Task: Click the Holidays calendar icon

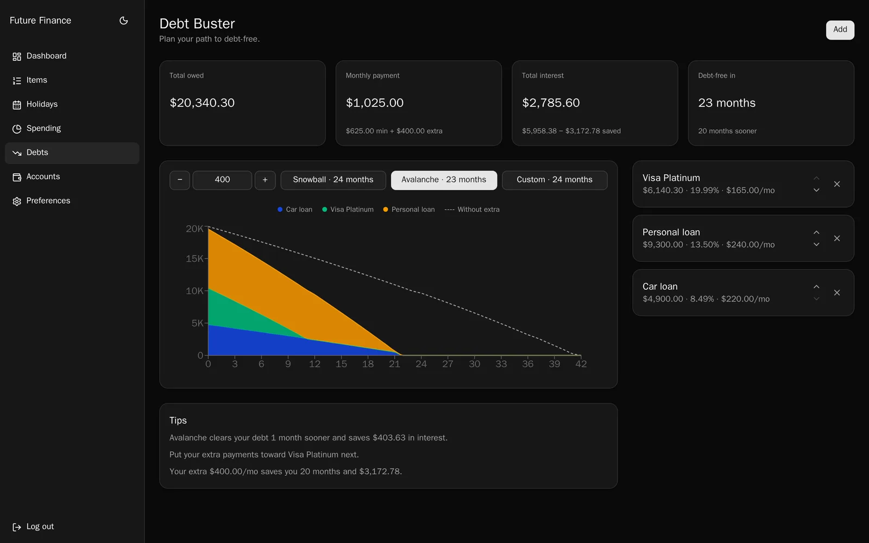Action: [17, 105]
